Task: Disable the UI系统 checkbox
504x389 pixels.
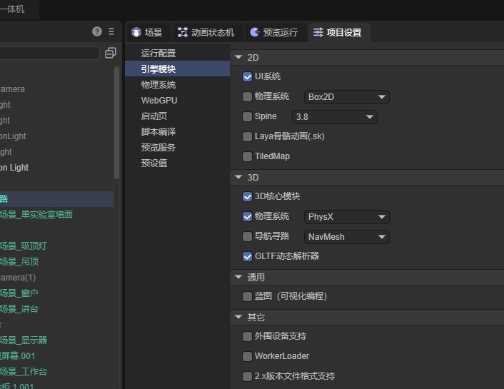Action: click(x=248, y=77)
